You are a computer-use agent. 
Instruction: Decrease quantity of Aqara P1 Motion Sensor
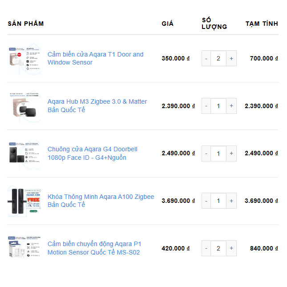(206, 248)
